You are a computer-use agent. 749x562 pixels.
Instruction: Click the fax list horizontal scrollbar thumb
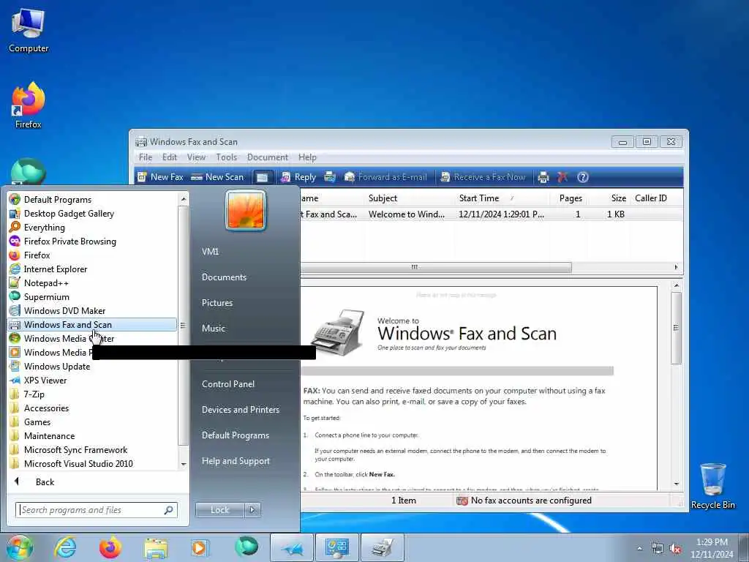(x=436, y=267)
